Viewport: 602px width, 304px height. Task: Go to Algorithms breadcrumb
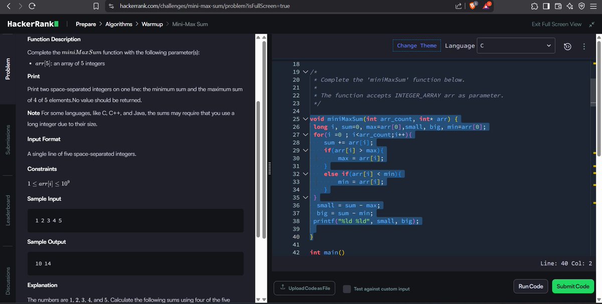[118, 24]
